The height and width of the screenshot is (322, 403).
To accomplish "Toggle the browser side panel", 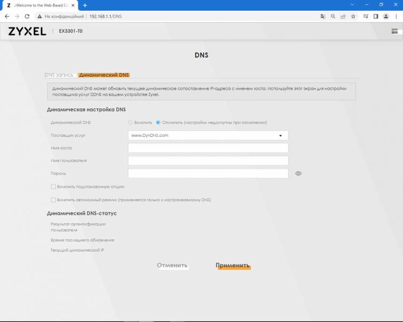I will 376,17.
